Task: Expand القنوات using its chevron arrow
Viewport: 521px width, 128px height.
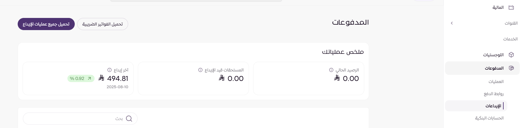Action: (x=452, y=23)
